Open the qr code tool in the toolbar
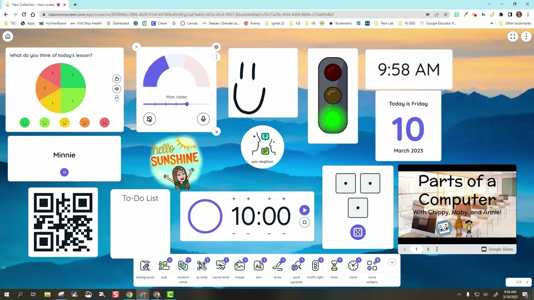Image resolution: width=534 pixels, height=300 pixels. click(202, 269)
